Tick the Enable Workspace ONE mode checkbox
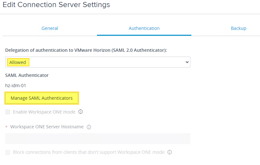 click(x=8, y=112)
